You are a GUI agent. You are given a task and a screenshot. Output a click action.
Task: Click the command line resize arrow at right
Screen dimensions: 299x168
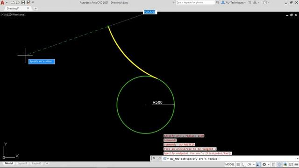click(298, 159)
